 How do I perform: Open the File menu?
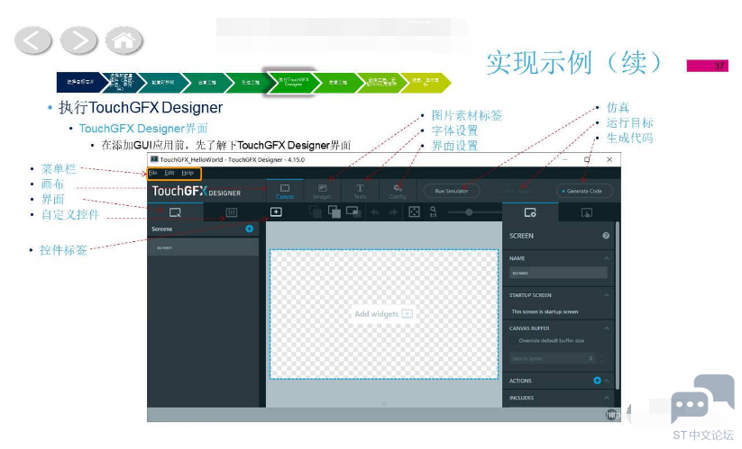click(x=153, y=174)
